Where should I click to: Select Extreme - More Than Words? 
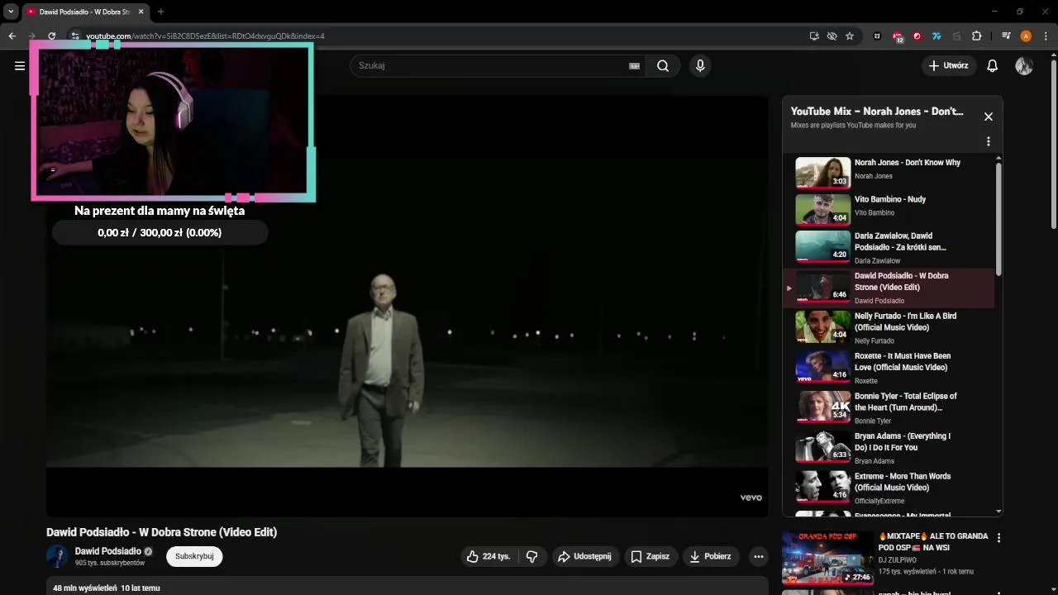click(x=889, y=487)
